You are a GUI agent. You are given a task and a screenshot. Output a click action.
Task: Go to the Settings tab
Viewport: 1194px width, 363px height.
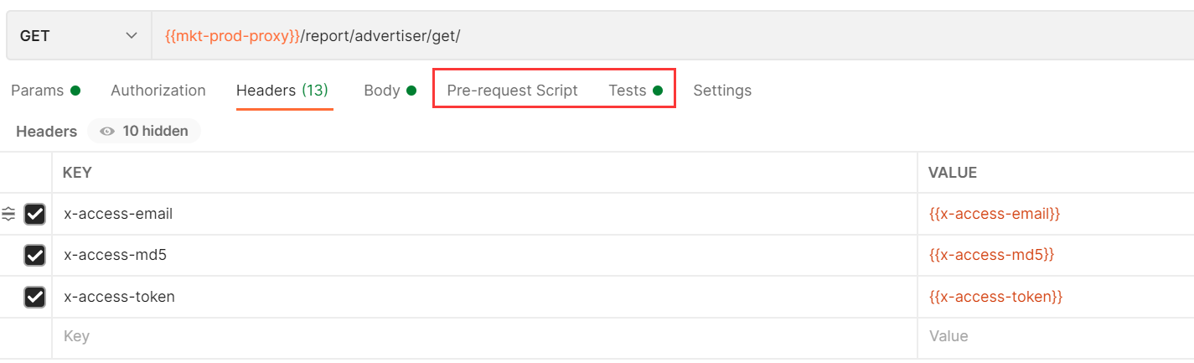tap(722, 91)
